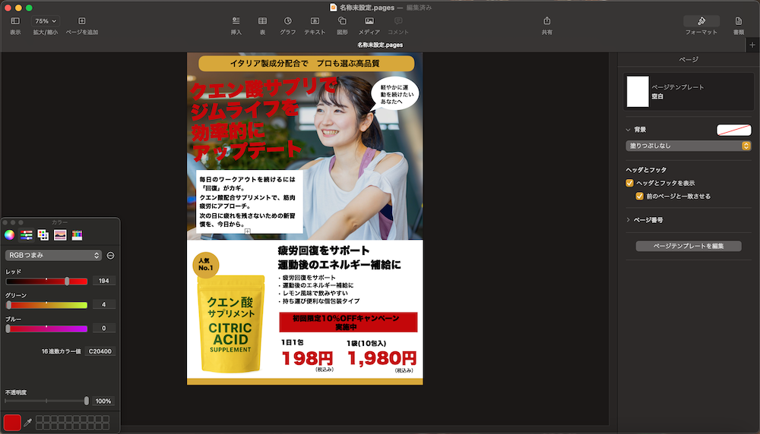Viewport: 760px width, 434px height.
Task: Select the 198円 price text
Action: tap(307, 359)
